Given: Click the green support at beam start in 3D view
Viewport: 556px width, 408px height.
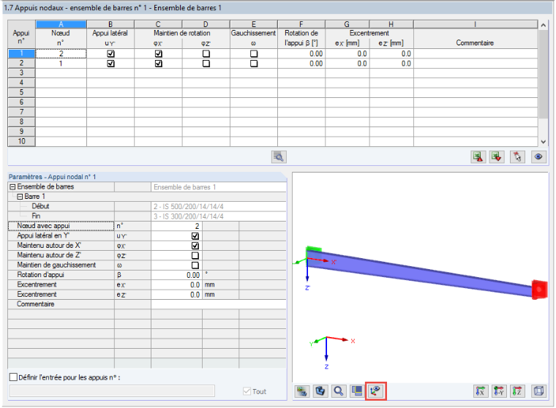Looking at the screenshot, I should tap(313, 249).
